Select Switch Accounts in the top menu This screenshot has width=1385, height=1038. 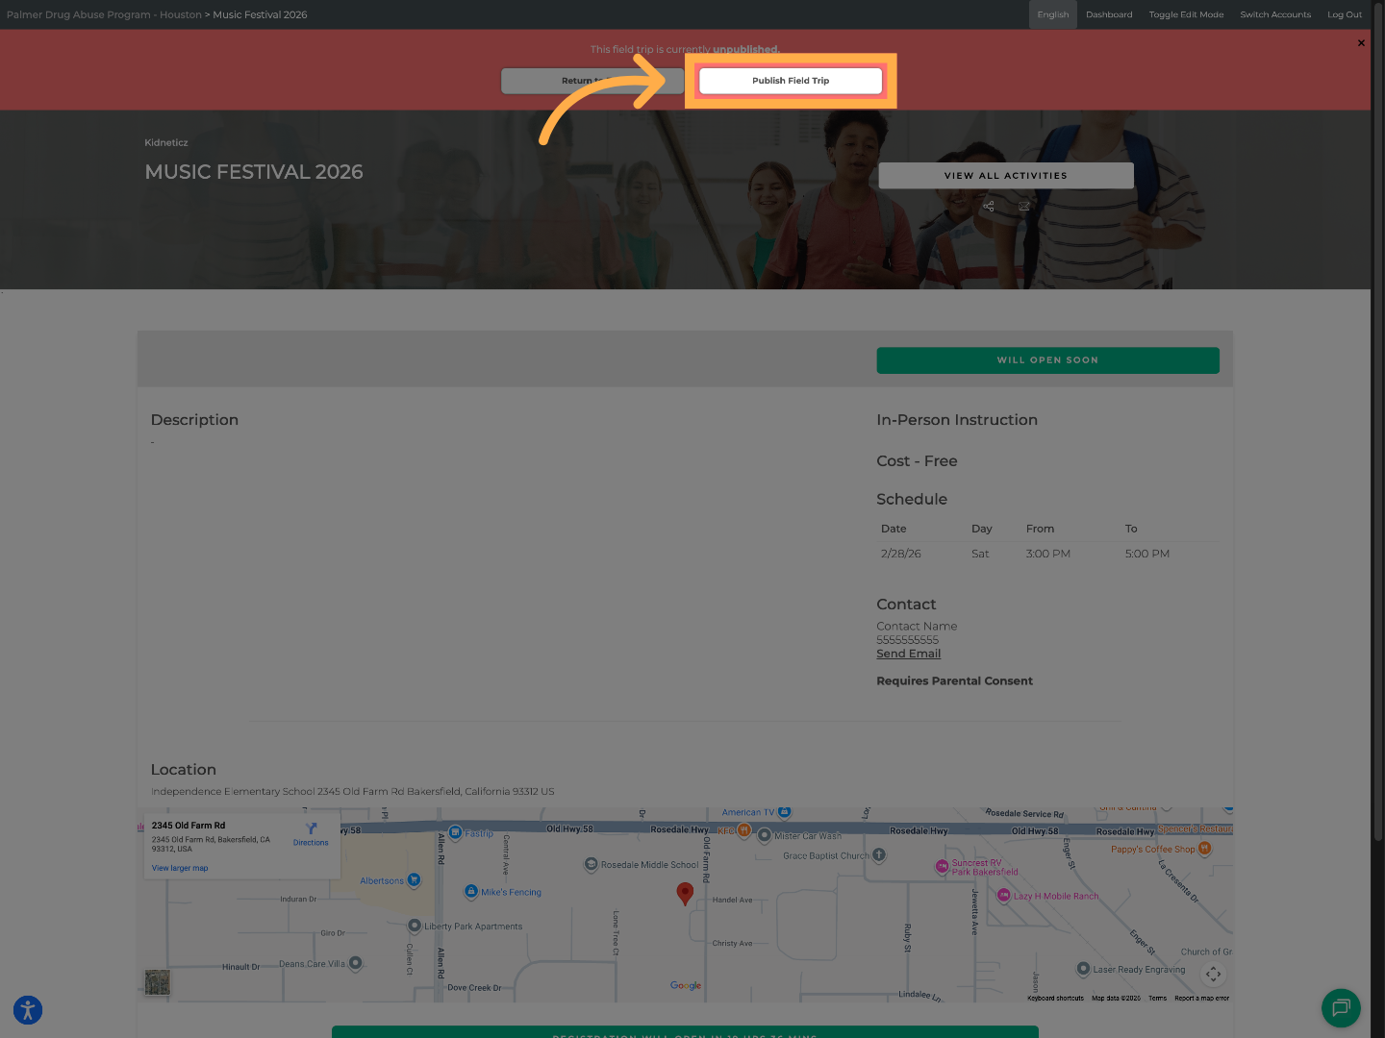1275,14
